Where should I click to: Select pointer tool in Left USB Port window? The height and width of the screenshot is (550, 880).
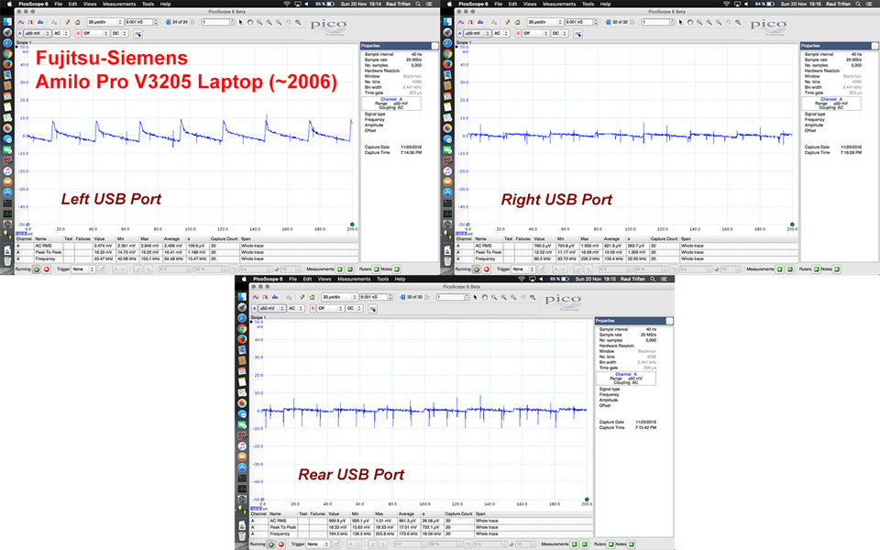coord(241,22)
